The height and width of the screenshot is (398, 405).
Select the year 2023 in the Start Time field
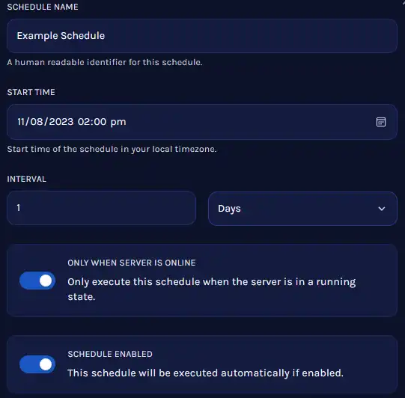(61, 121)
